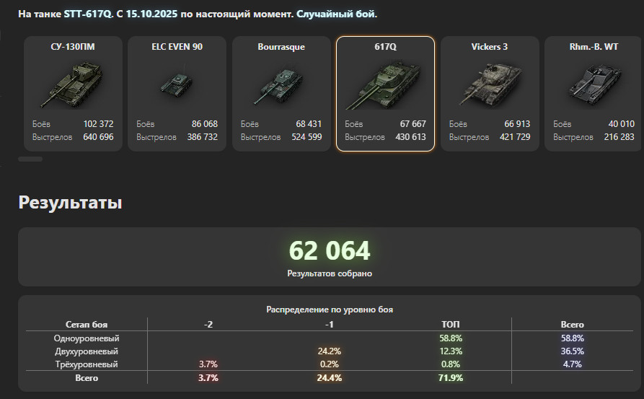Click the СУ-130ПМ battles count 102 372
The width and height of the screenshot is (644, 399).
coord(98,124)
